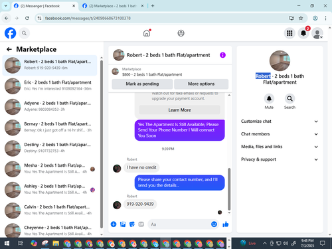The height and width of the screenshot is (249, 332).
Task: Open conversation information purple icon
Action: point(222,55)
